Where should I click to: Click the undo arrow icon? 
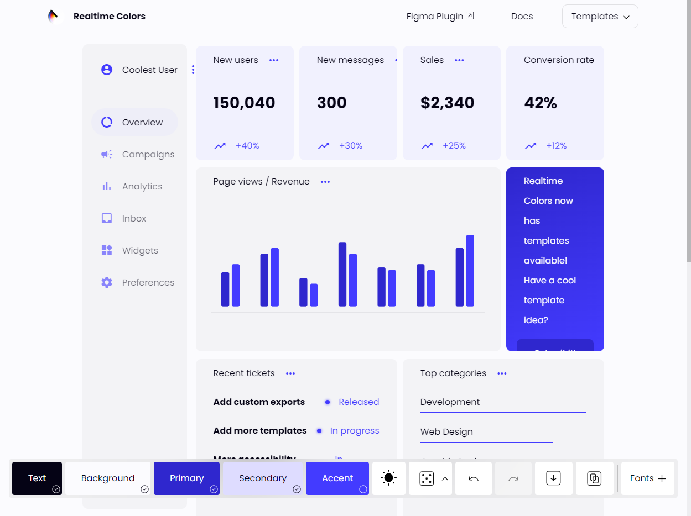474,478
